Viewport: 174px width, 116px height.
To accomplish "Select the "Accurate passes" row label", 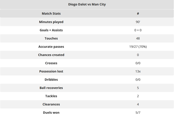I will coord(51,47).
